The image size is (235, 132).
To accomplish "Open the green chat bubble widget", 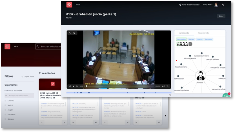I will (226, 95).
